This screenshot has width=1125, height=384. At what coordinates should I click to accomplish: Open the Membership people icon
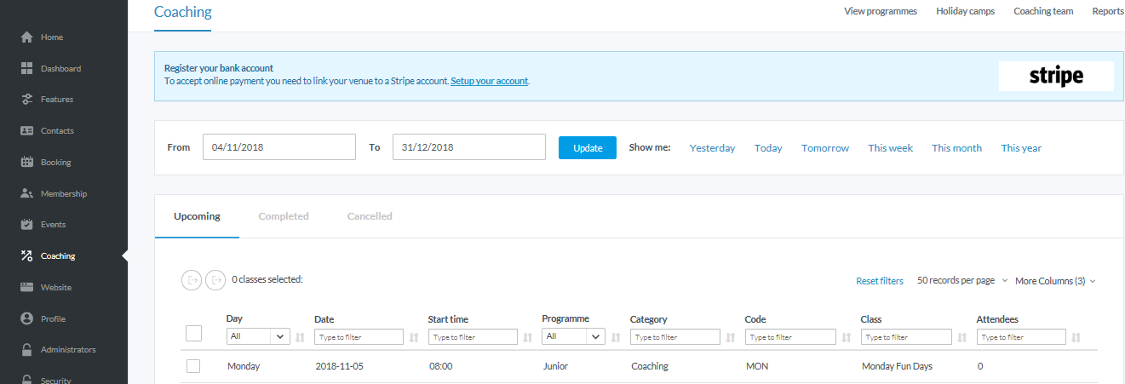click(26, 193)
